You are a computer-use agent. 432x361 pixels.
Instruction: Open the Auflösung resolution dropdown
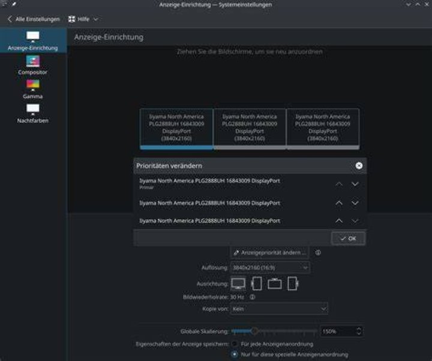tap(270, 268)
